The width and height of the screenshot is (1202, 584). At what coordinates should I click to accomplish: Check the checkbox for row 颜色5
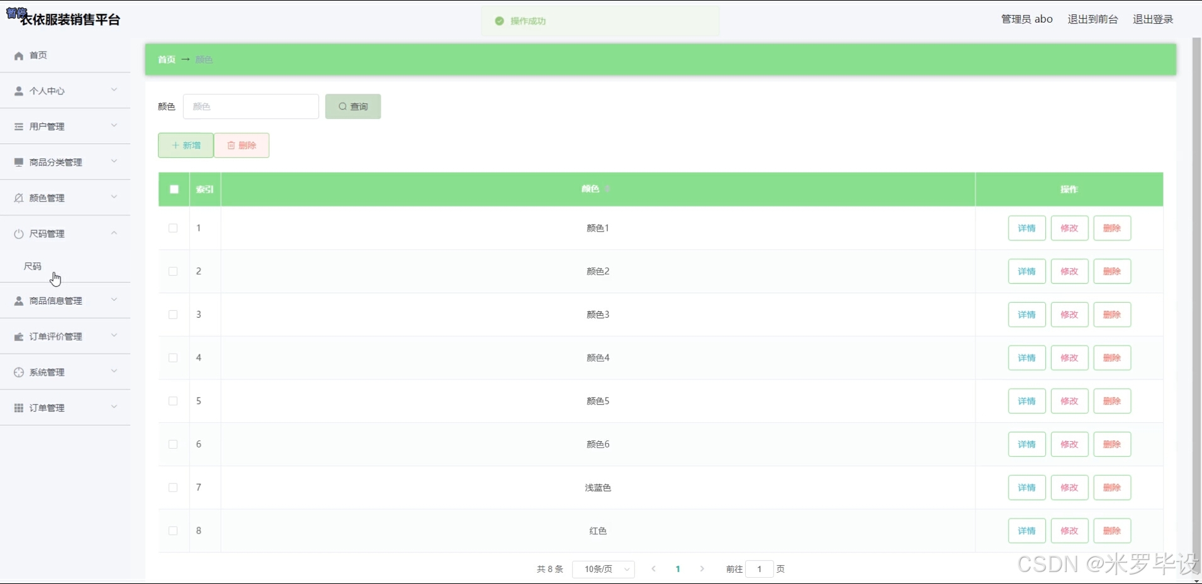pyautogui.click(x=173, y=401)
